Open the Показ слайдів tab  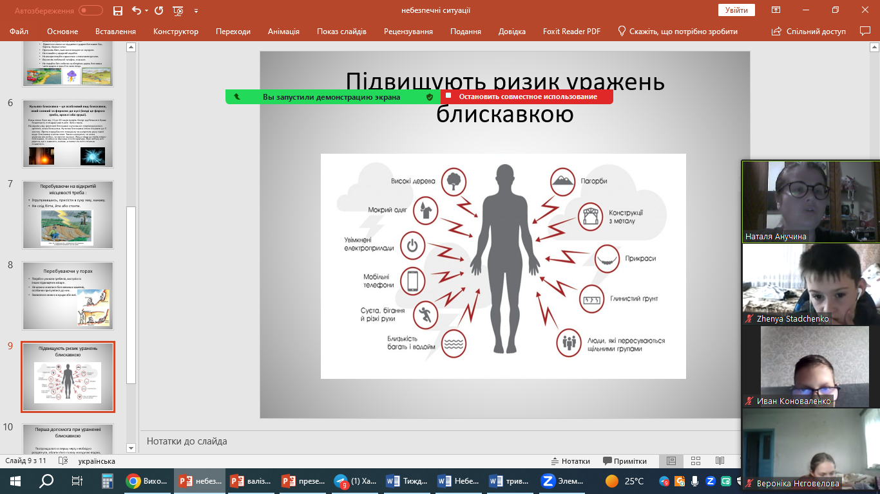(x=341, y=31)
